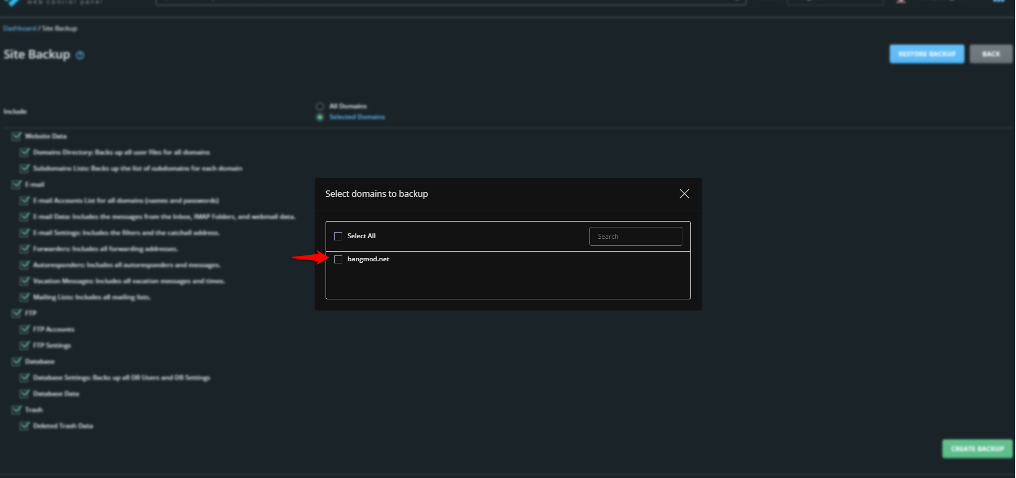
Task: Click the Search field in domain dialog
Action: click(x=636, y=236)
